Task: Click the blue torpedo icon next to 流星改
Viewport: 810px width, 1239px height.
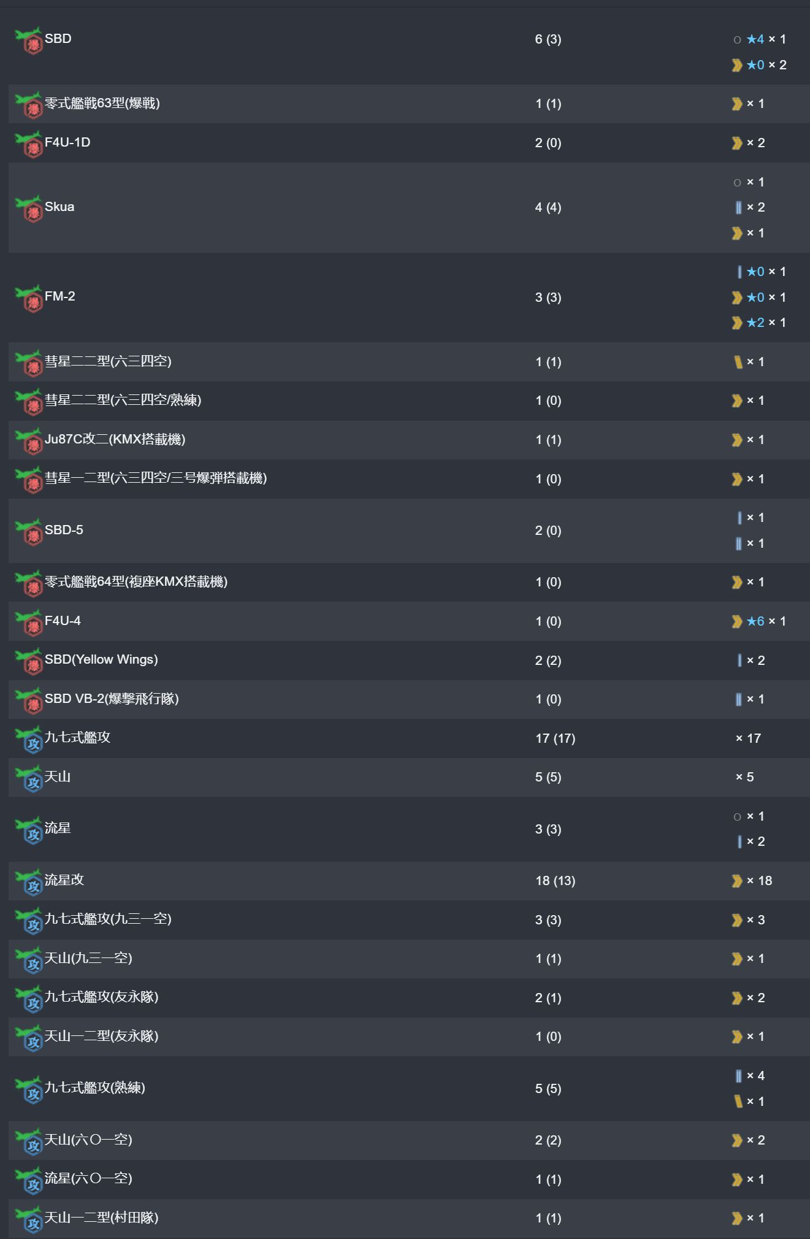Action: 29,882
